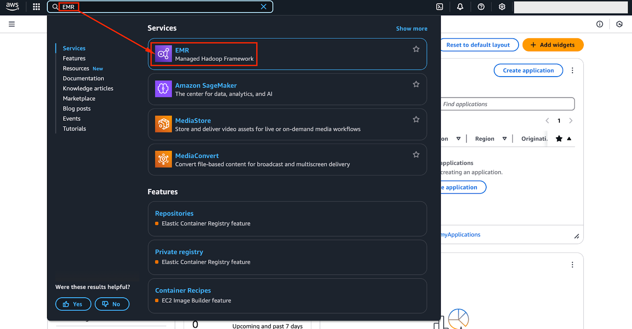The height and width of the screenshot is (329, 632).
Task: Click Create application button
Action: [528, 70]
